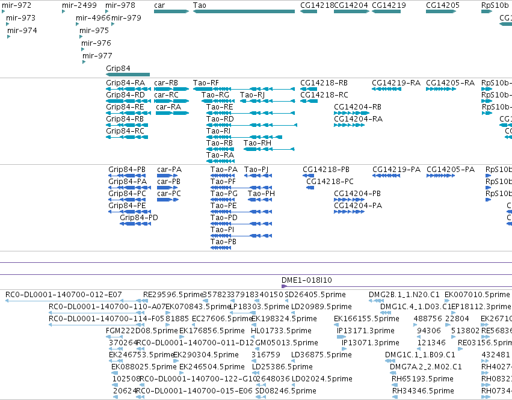Select the Tao-PJ protein label
This screenshot has height=400, width=512.
[256, 170]
